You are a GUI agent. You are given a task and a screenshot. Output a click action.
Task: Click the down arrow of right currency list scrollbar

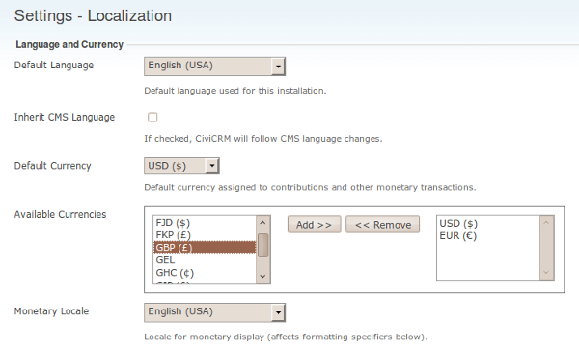546,273
